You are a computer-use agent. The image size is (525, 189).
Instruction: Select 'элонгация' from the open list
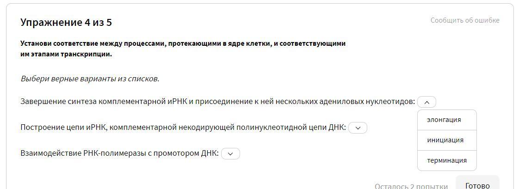444,120
